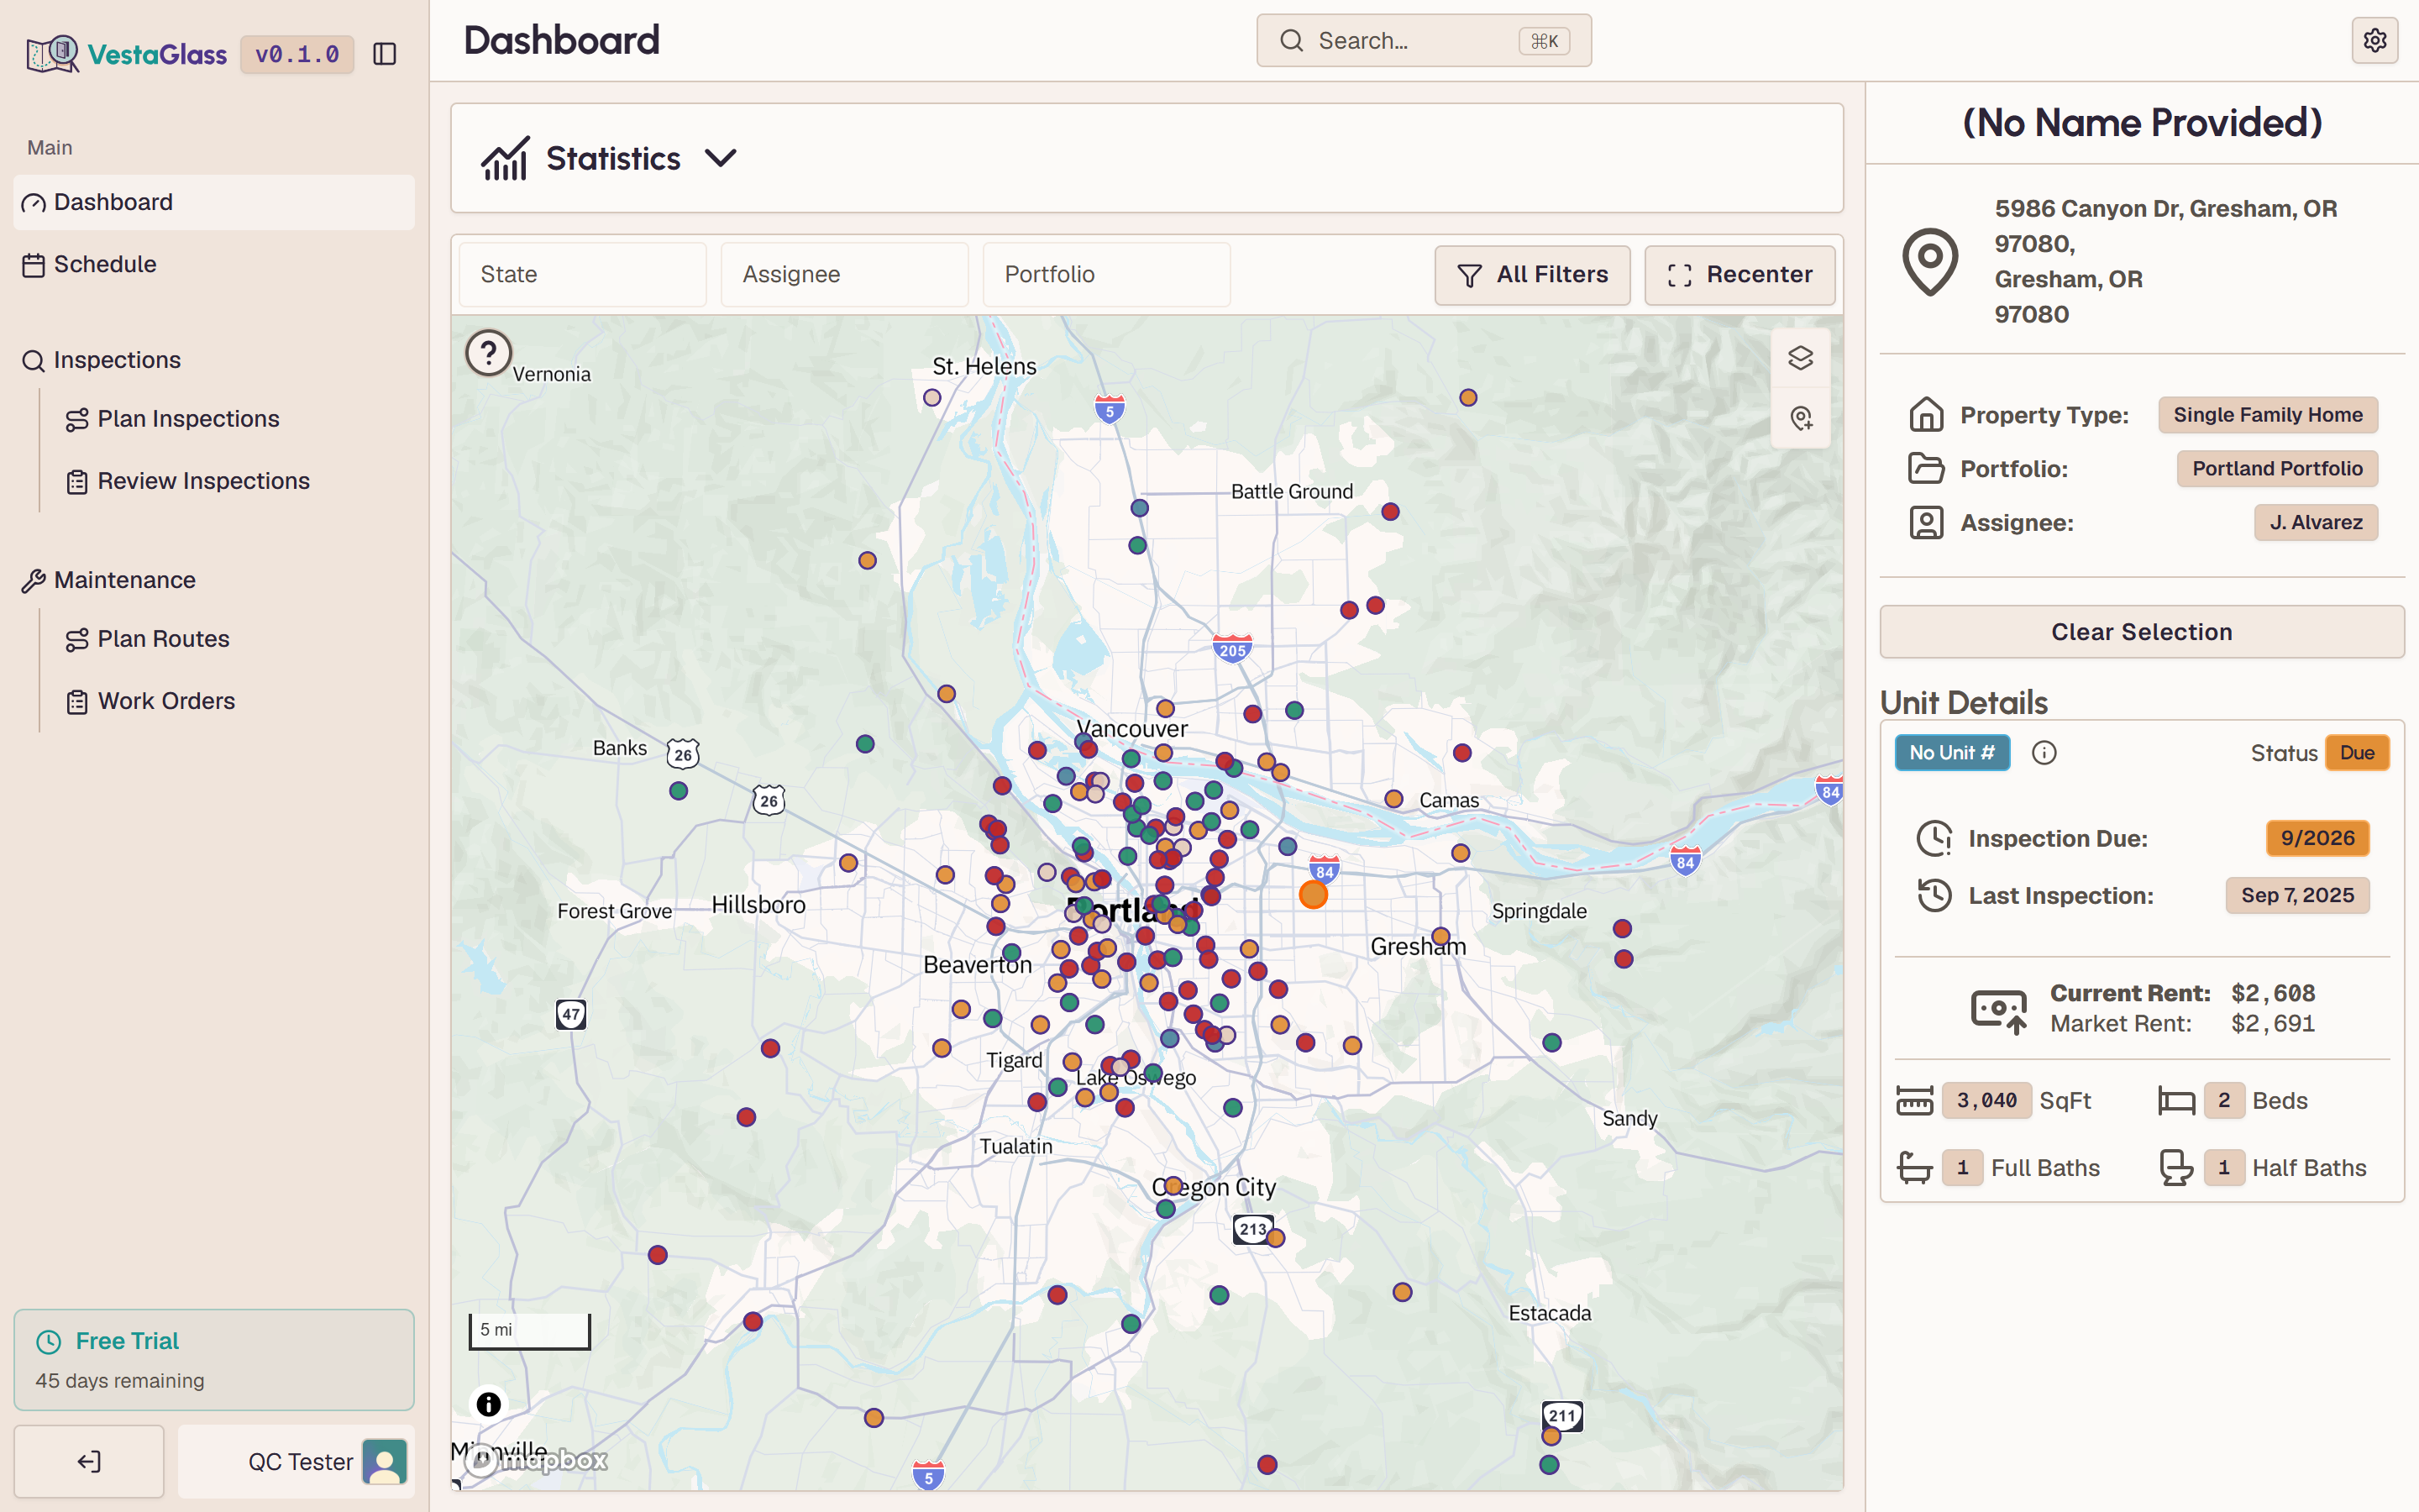Open settings gear in top right

click(x=2375, y=40)
